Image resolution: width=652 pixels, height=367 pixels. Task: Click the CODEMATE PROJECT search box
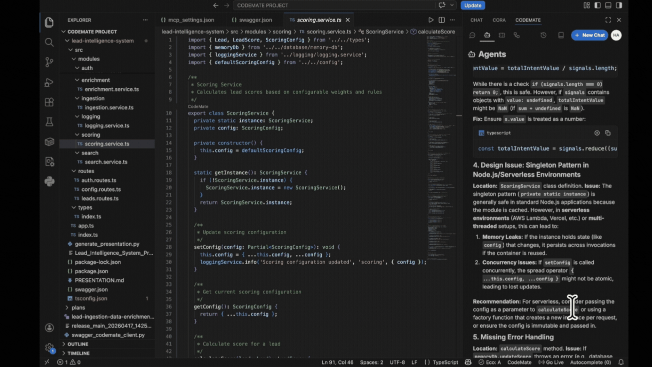point(335,5)
